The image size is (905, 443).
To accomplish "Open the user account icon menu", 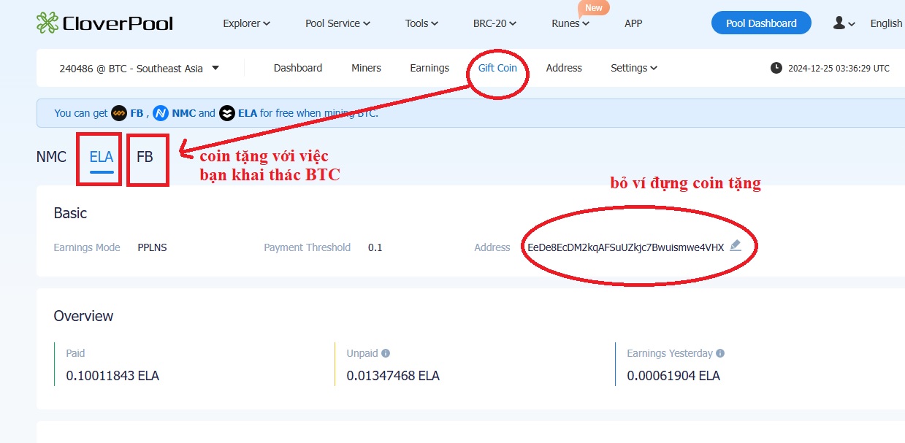I will pos(844,23).
